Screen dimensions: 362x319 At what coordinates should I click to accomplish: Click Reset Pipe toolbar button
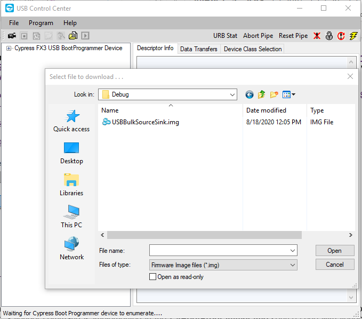click(293, 36)
